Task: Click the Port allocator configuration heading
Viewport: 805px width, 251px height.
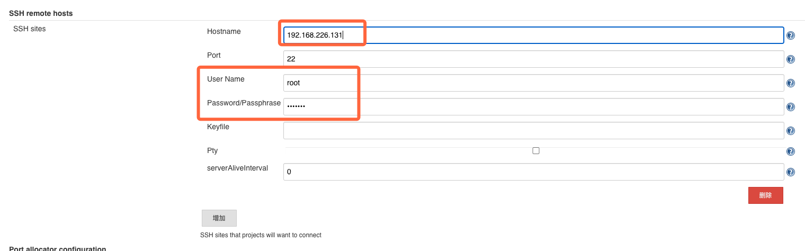Action: (58, 248)
